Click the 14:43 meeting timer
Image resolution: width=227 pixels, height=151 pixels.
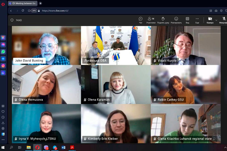tap(19, 20)
